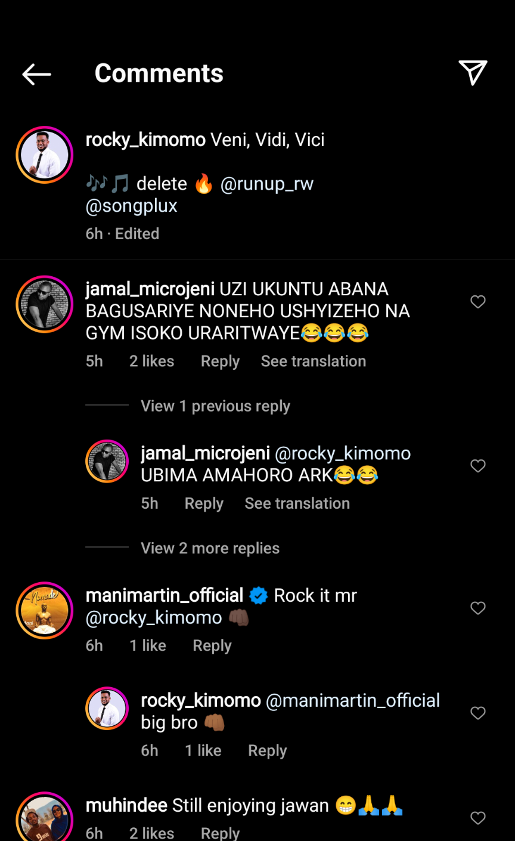Like muhindee's jawan comment

point(478,818)
